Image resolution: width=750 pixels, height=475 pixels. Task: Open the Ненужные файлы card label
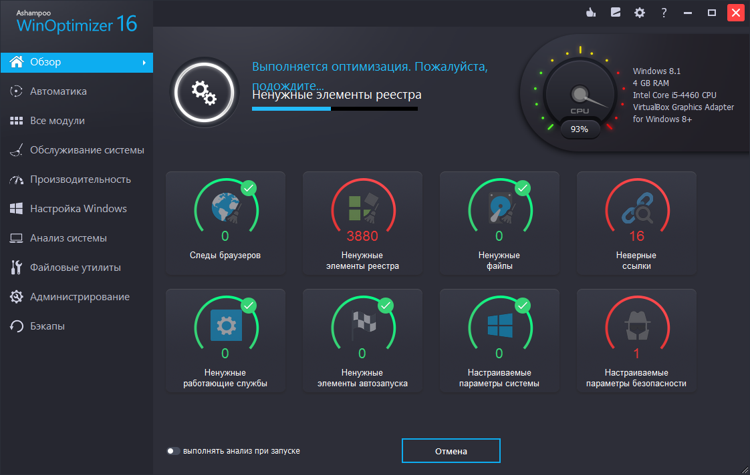tap(499, 261)
